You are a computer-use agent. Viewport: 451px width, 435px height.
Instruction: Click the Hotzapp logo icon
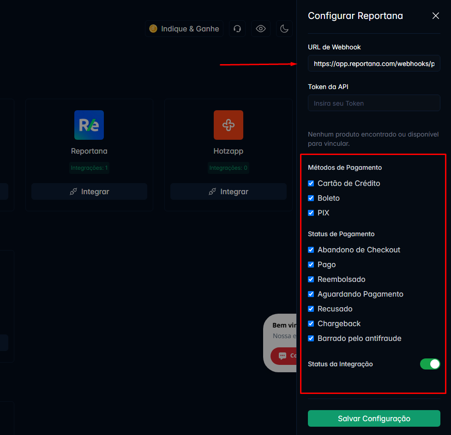click(x=229, y=125)
